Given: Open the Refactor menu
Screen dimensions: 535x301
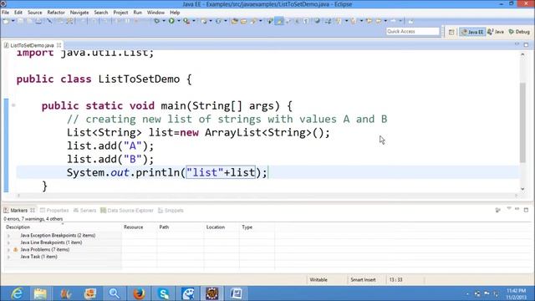Looking at the screenshot, I should [56, 13].
